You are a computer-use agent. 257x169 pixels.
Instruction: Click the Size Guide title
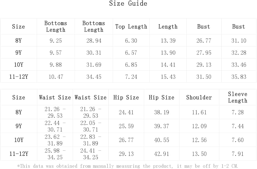tap(128, 4)
